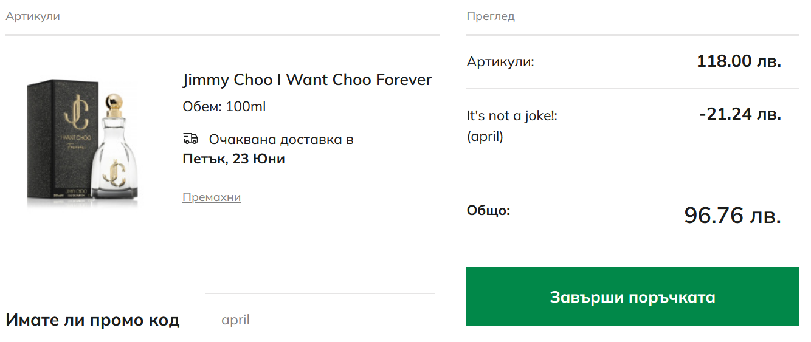Click the -21.24 лв. discount amount
Screen dimensions: 811x342
coord(739,114)
